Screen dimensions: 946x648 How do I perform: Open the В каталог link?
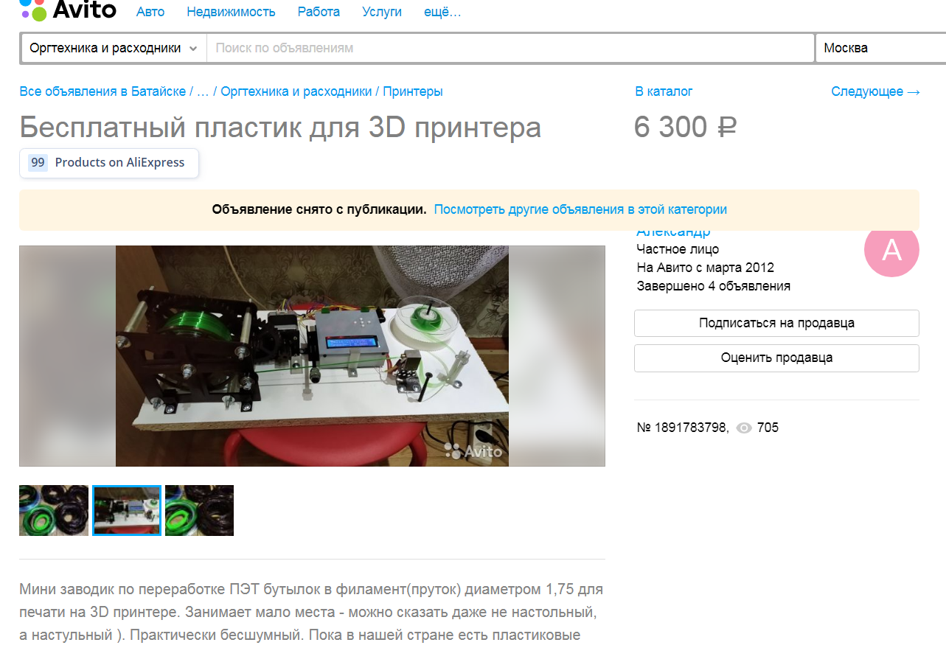pyautogui.click(x=664, y=91)
